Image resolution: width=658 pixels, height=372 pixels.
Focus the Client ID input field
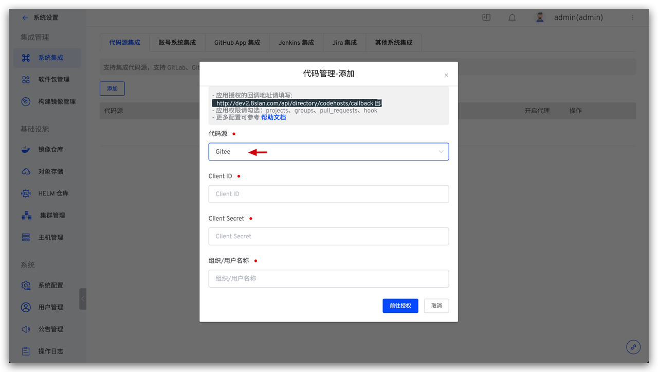(328, 194)
